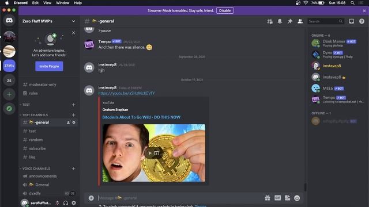Viewport: 369px width, 207px height.
Task: Open notification settings bell icon
Action: click(280, 21)
